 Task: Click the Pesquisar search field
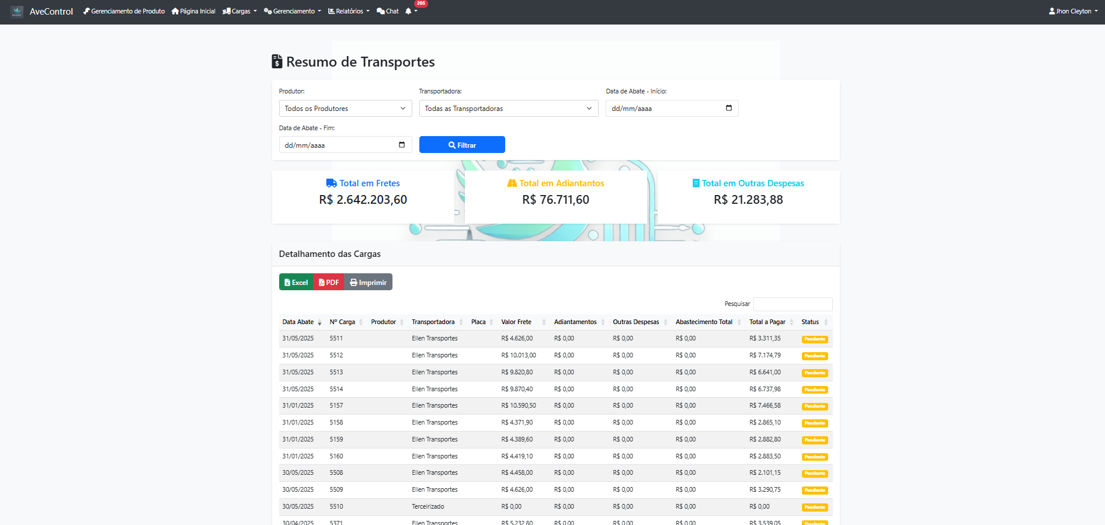tap(793, 304)
